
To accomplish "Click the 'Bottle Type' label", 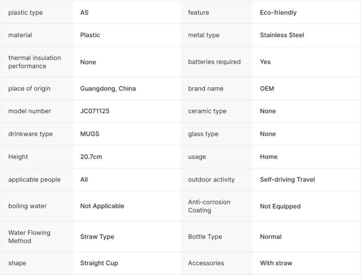I will (x=204, y=236).
